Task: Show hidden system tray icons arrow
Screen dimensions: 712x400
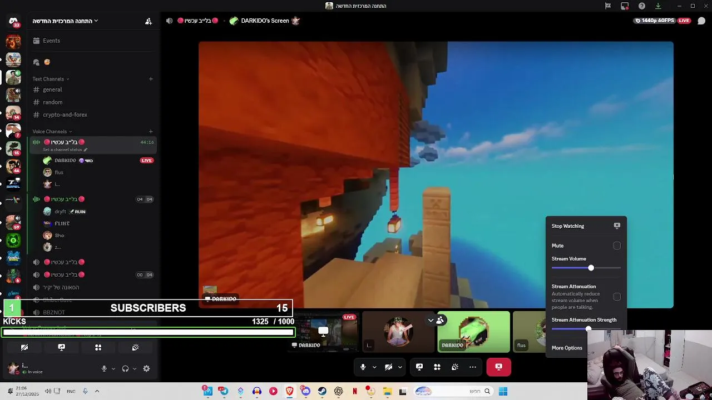Action: pos(97,391)
